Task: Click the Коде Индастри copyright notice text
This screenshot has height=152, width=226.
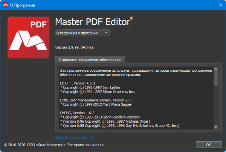Action: [54, 145]
